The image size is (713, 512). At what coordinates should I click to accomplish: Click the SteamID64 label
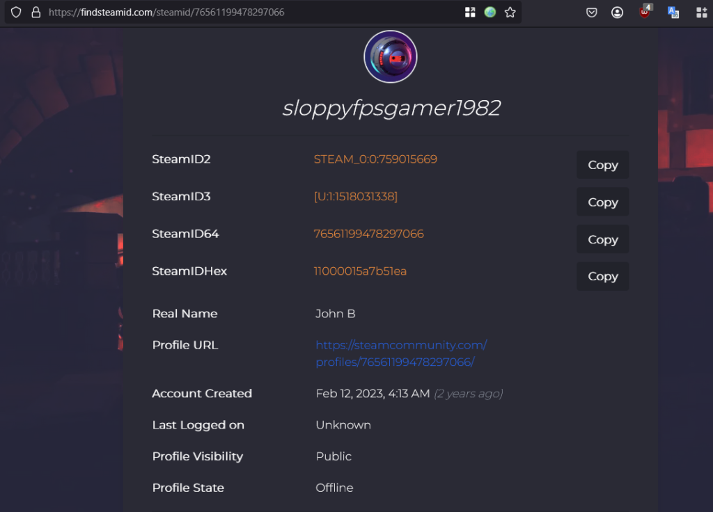[x=185, y=234]
